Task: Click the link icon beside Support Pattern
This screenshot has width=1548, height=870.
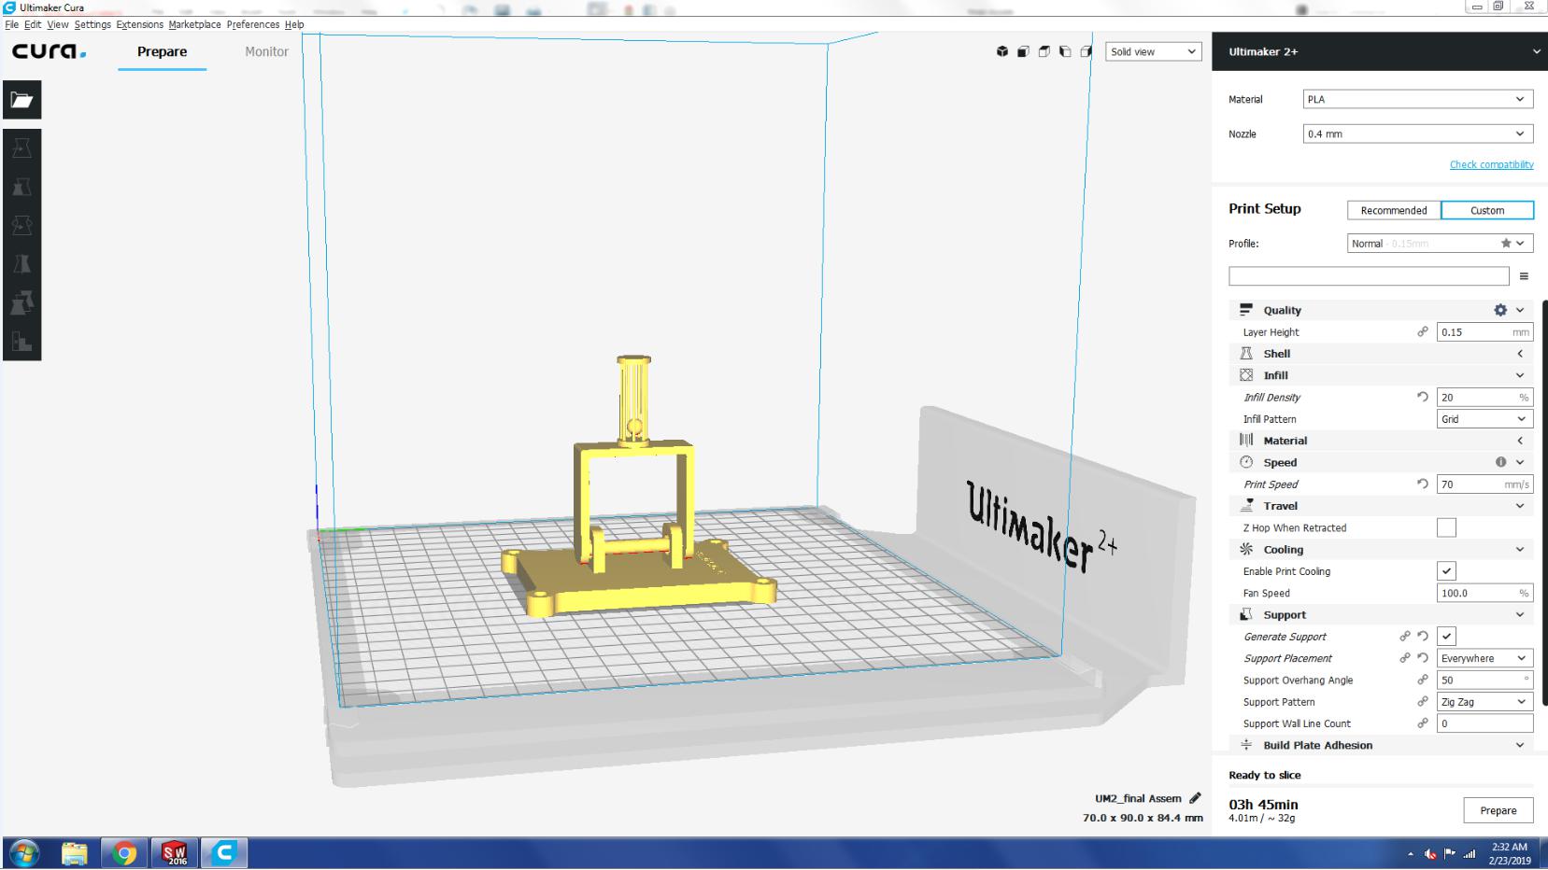Action: pos(1423,702)
